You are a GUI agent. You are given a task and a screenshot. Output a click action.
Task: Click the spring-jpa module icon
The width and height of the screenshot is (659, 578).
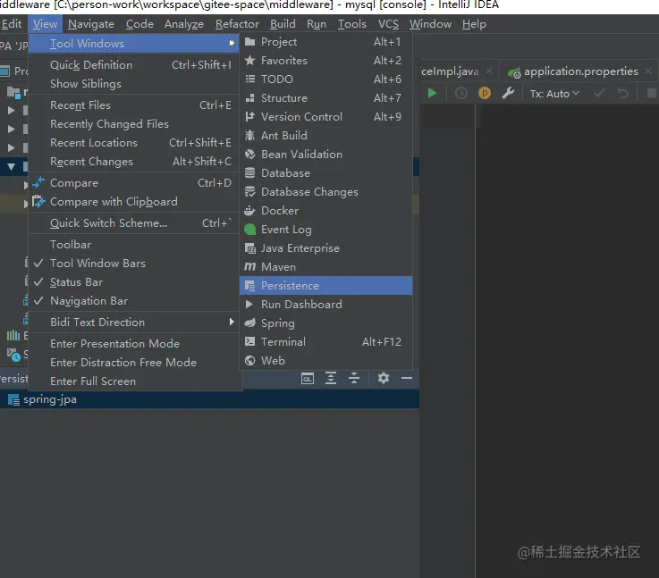pyautogui.click(x=13, y=399)
